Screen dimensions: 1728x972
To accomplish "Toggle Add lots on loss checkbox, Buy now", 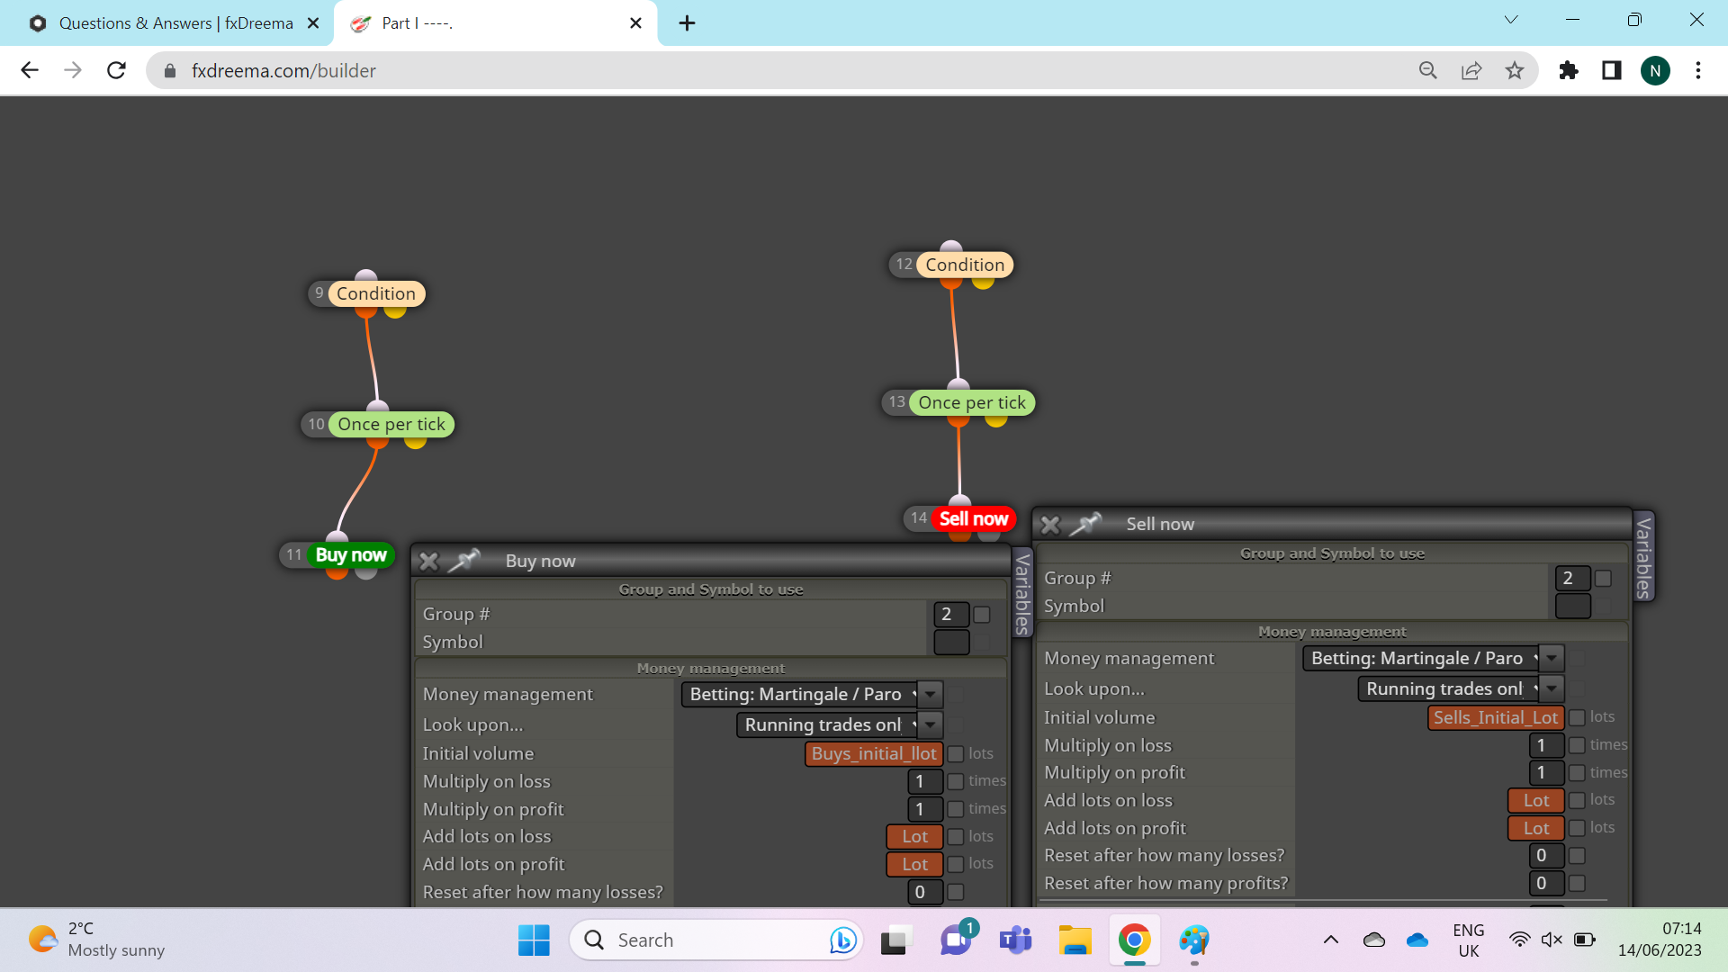I will (x=956, y=837).
